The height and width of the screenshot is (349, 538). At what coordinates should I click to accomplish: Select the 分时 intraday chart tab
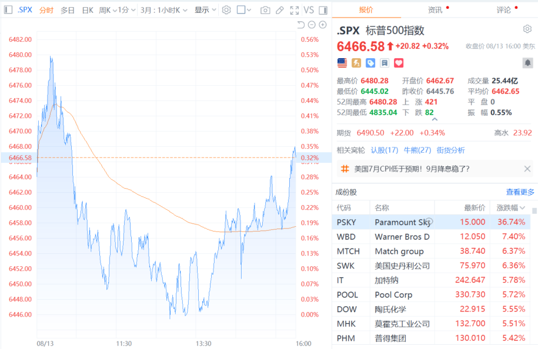coord(46,11)
